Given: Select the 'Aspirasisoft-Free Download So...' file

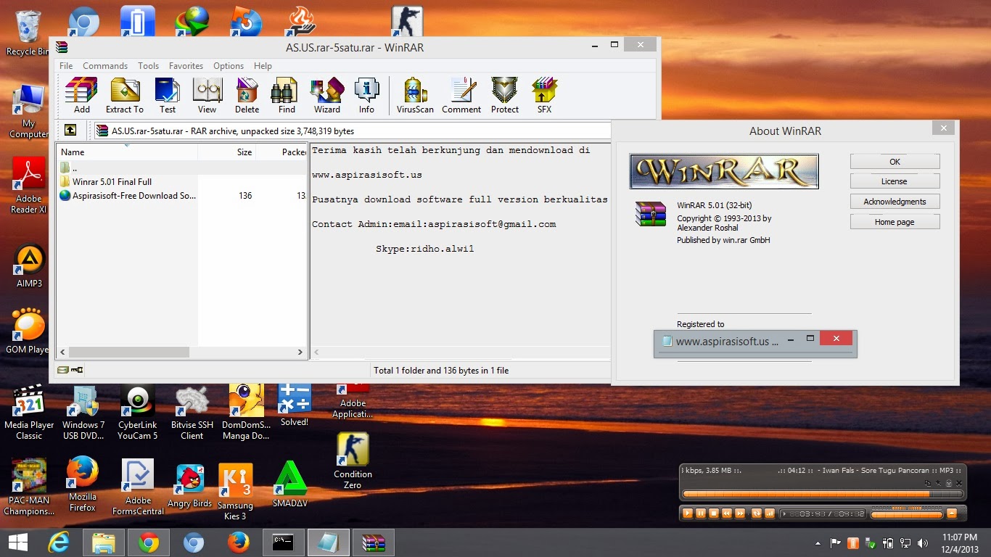Looking at the screenshot, I should (128, 196).
